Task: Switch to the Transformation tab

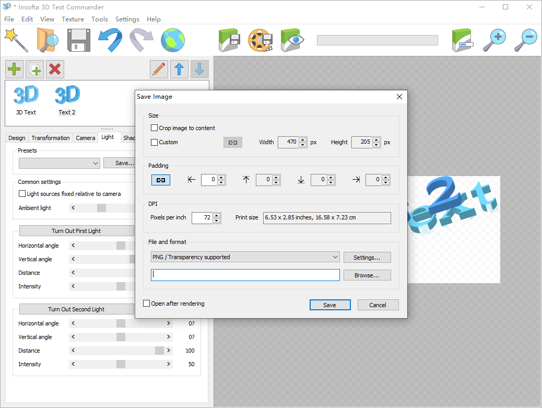Action: (50, 137)
